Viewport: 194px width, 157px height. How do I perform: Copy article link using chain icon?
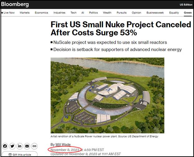(34, 146)
